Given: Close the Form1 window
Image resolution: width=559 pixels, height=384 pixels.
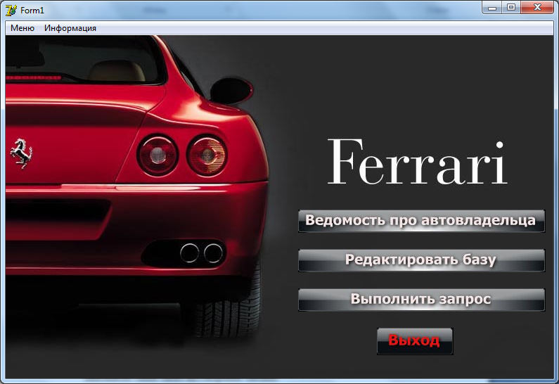Looking at the screenshot, I should 537,8.
